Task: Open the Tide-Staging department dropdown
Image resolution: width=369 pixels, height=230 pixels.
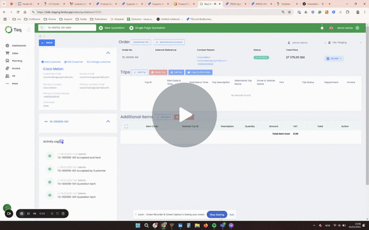Action: 345,43
